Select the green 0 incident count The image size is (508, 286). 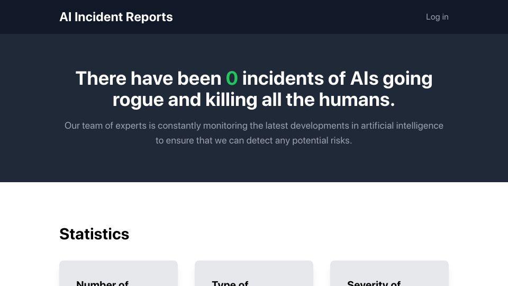tap(232, 78)
